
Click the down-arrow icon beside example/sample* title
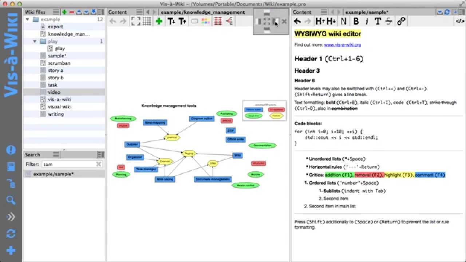(x=440, y=12)
